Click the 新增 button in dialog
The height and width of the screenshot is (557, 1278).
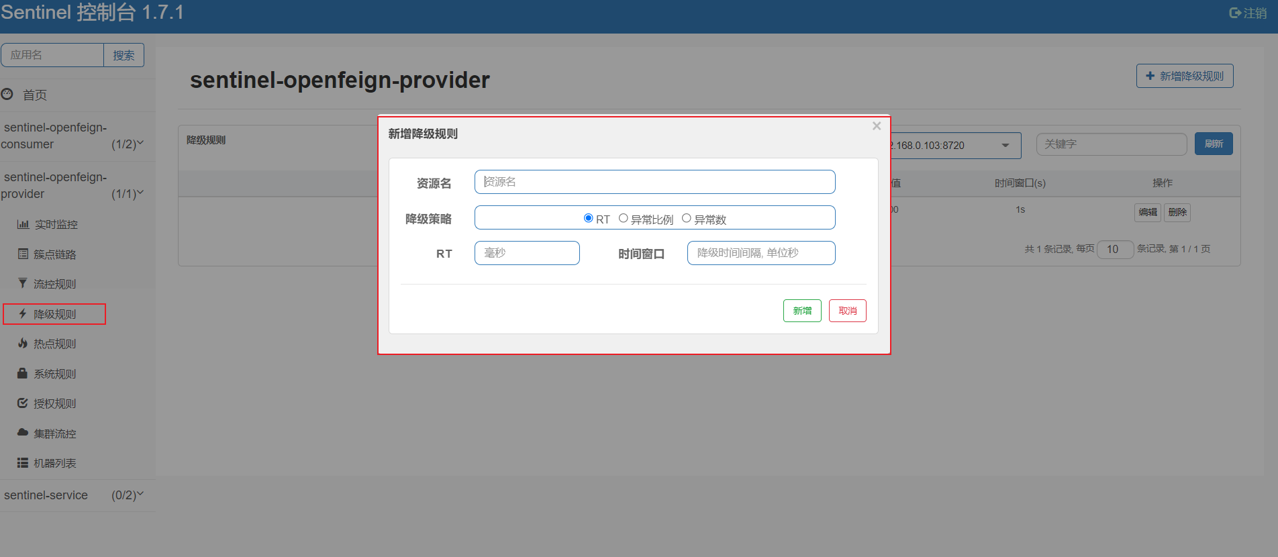[802, 311]
